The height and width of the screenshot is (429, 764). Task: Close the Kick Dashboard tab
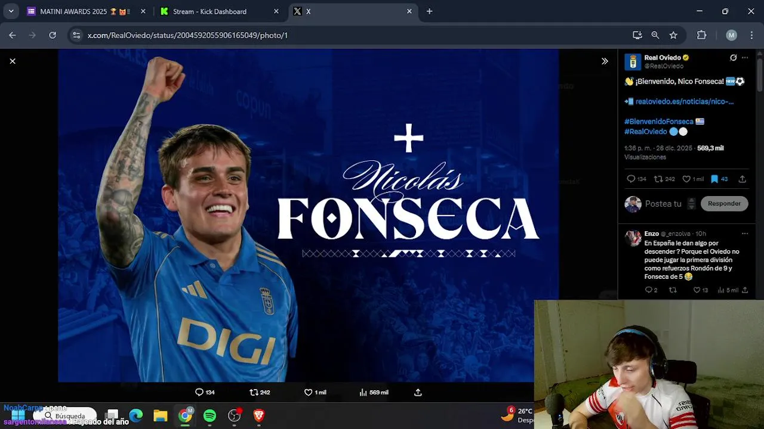click(x=276, y=11)
